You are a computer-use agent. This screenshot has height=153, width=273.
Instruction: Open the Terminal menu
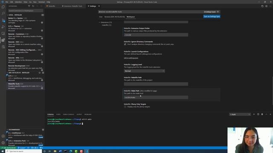[x=41, y=2]
